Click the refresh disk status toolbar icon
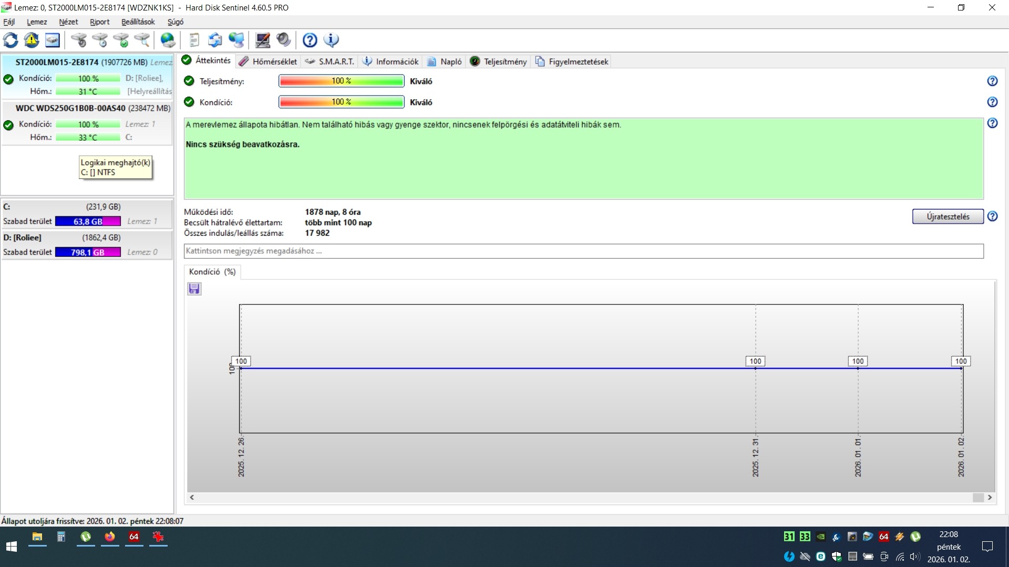This screenshot has height=567, width=1009. tap(11, 40)
